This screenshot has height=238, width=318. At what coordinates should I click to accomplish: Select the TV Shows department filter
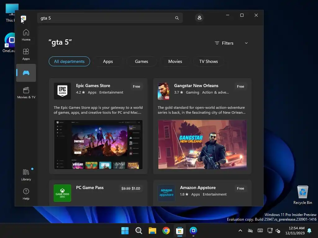208,61
